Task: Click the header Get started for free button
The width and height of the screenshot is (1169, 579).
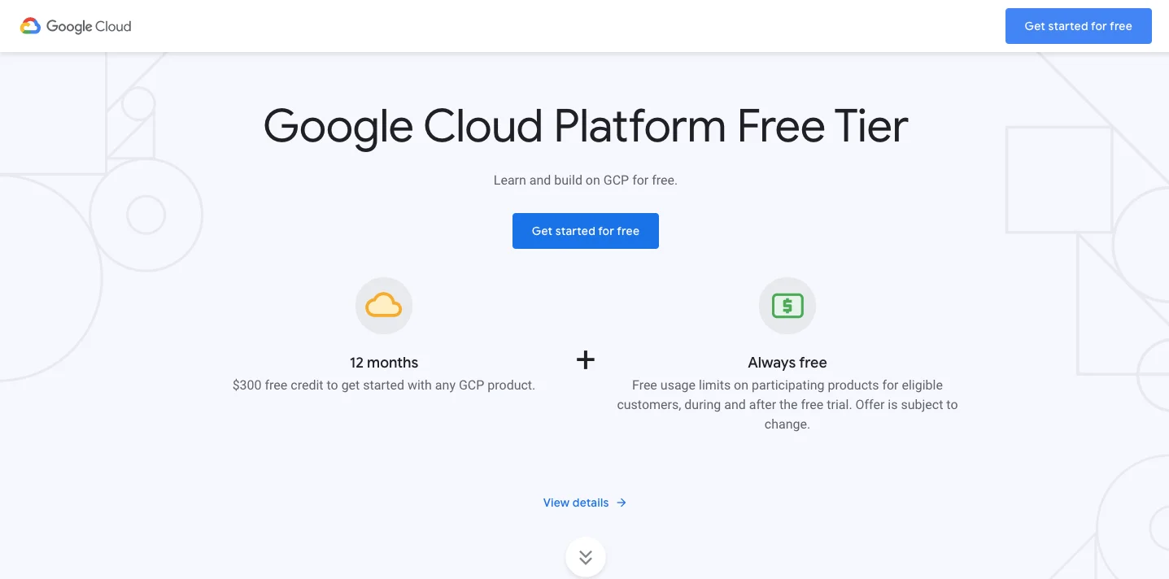Action: tap(1078, 26)
